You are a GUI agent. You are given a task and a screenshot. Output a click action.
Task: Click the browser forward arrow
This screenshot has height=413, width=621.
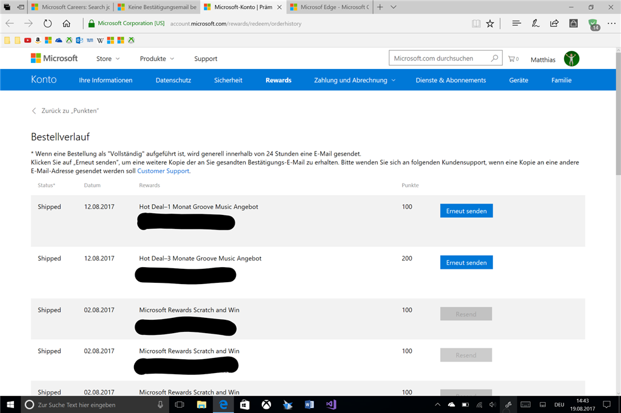click(x=29, y=24)
